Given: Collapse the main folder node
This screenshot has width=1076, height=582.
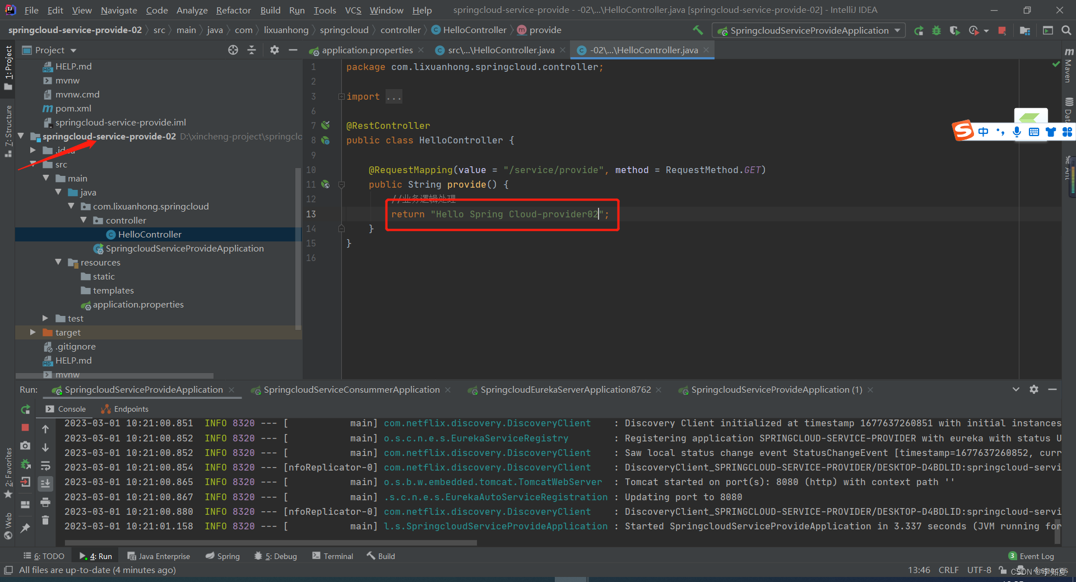Looking at the screenshot, I should point(46,178).
